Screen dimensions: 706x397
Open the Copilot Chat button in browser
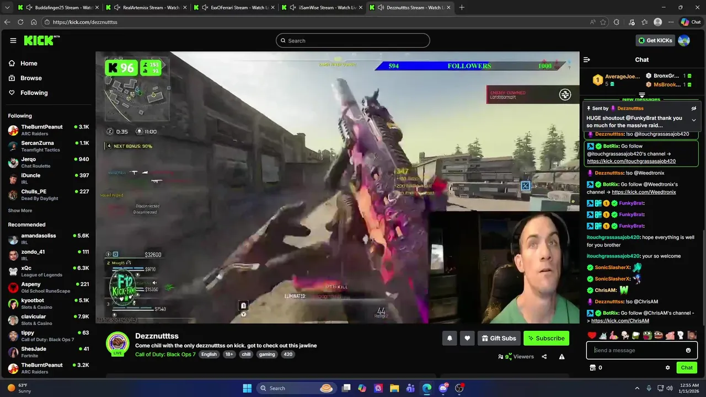coord(691,22)
